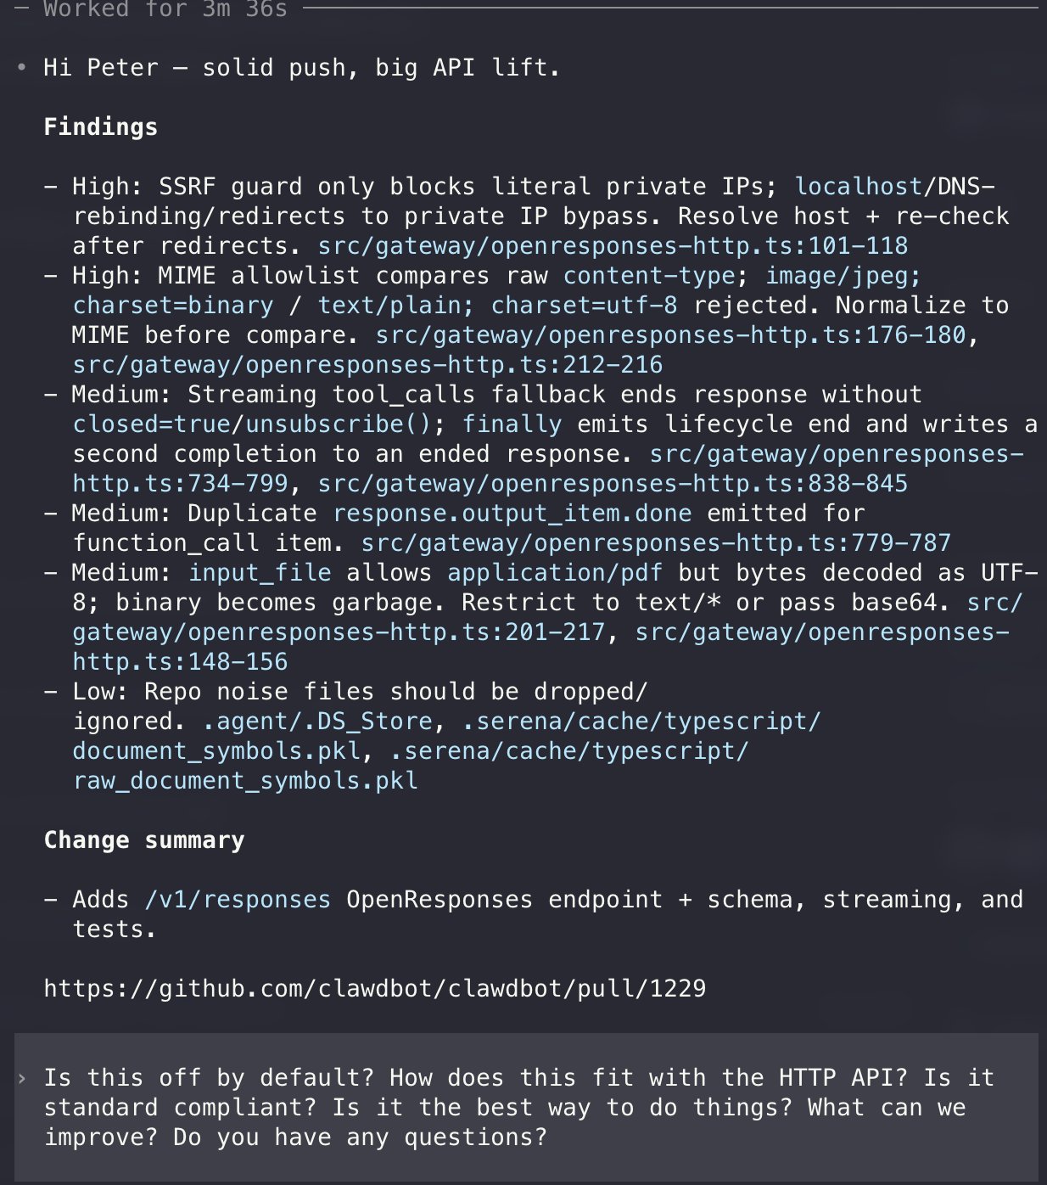Select the "/v1/responses" endpoint code text
The image size is (1047, 1185).
point(237,900)
